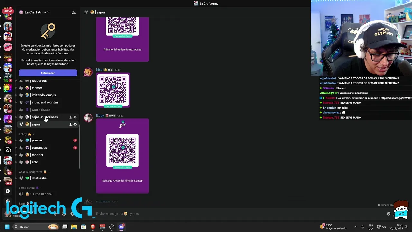The image size is (412, 232).
Task: Open the volume tray icon
Action: pyautogui.click(x=384, y=227)
